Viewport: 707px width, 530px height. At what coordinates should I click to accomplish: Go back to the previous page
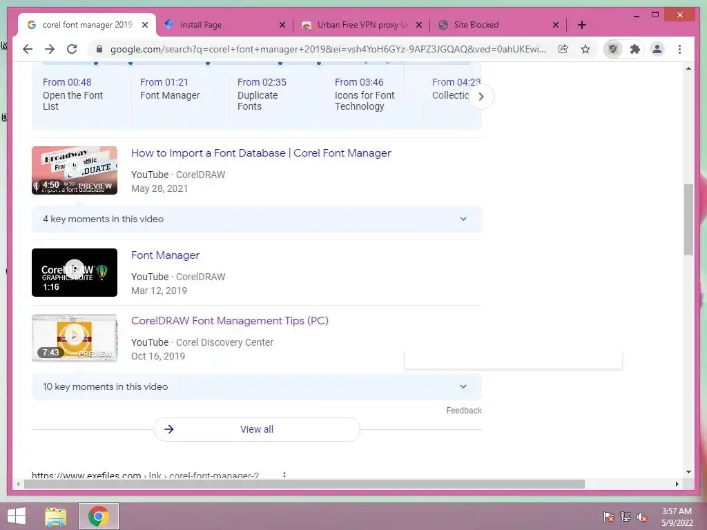tap(28, 49)
